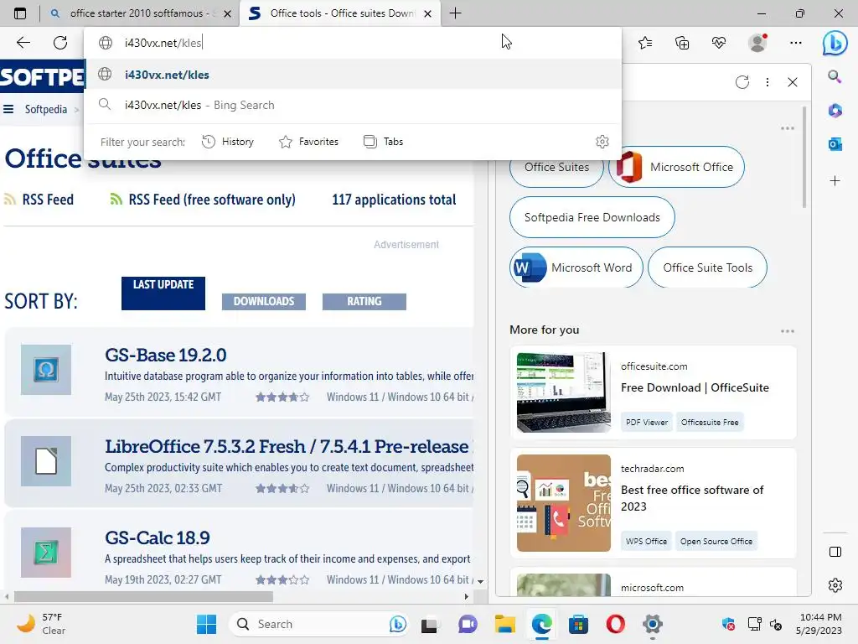Open the tab actions menu icon
858x644 pixels.
pos(20,13)
